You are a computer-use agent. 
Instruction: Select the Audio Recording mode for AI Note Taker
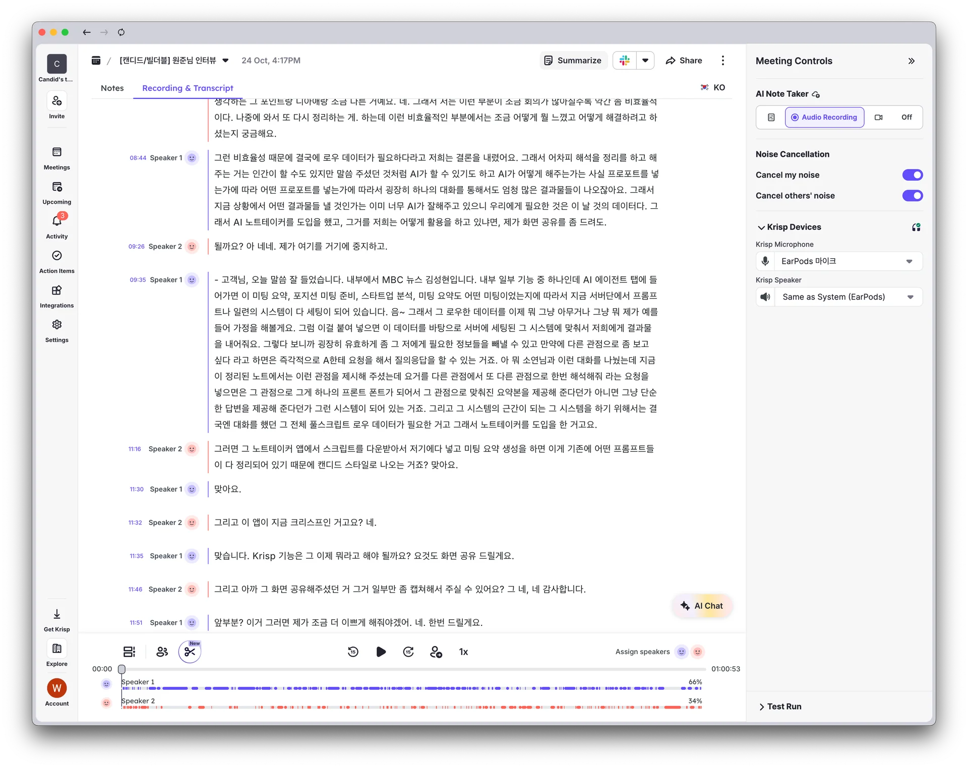824,117
